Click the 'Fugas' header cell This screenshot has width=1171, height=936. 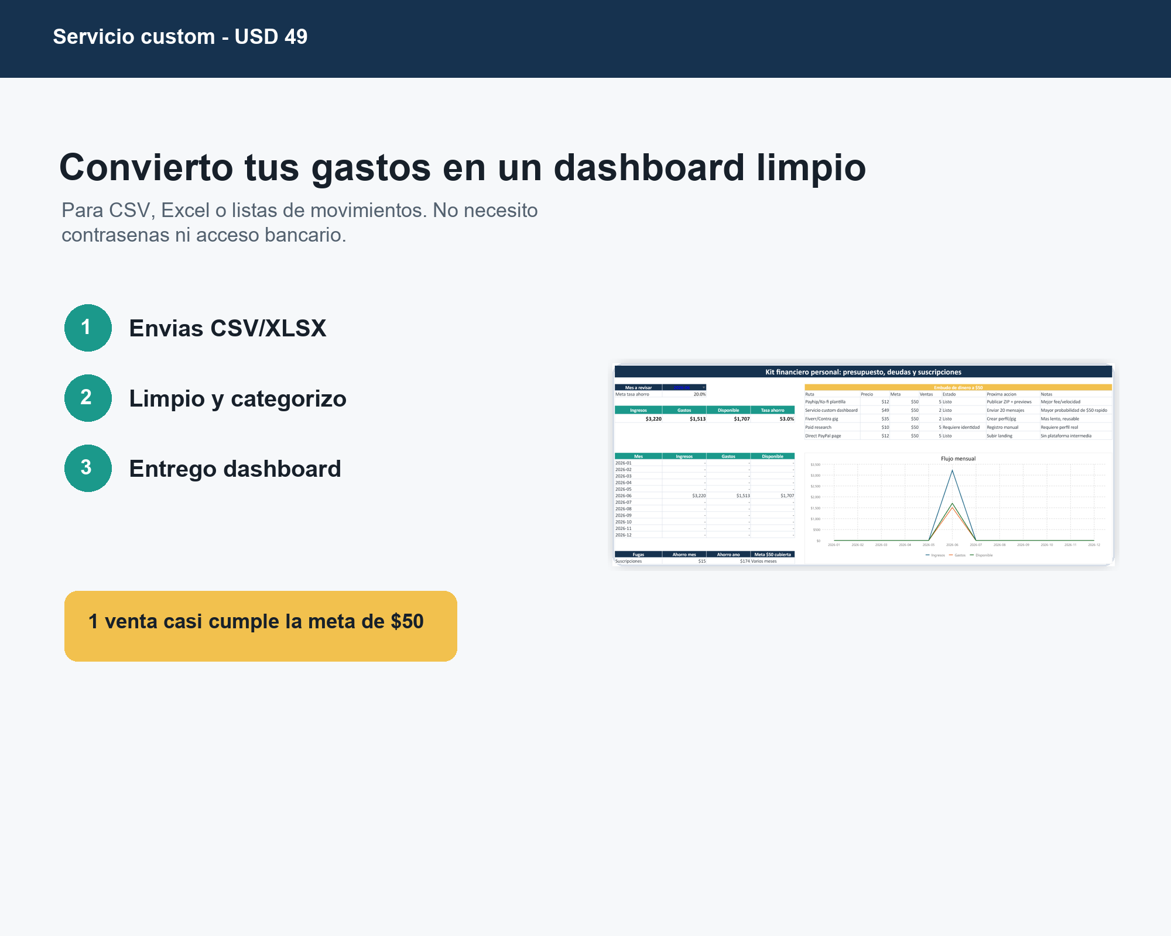click(x=638, y=555)
